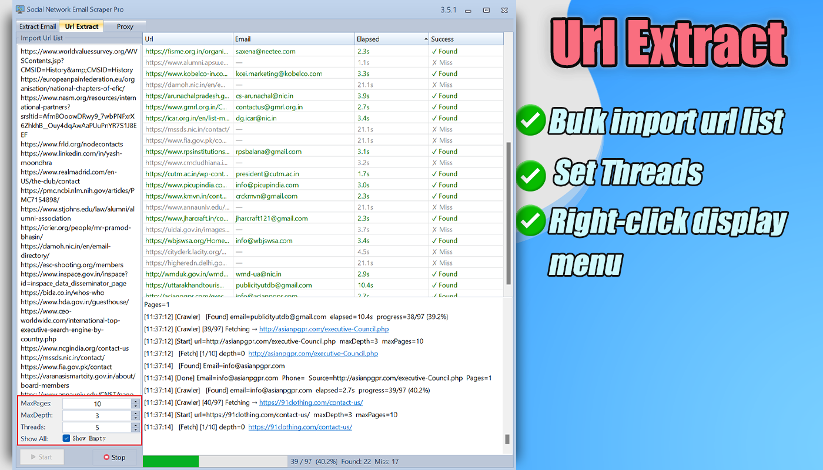Increase Threads with the up arrow

[x=136, y=425]
